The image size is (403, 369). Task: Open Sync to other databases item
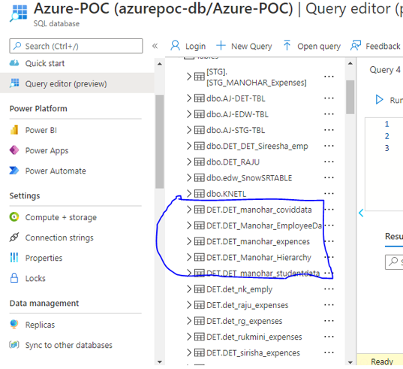tap(68, 345)
